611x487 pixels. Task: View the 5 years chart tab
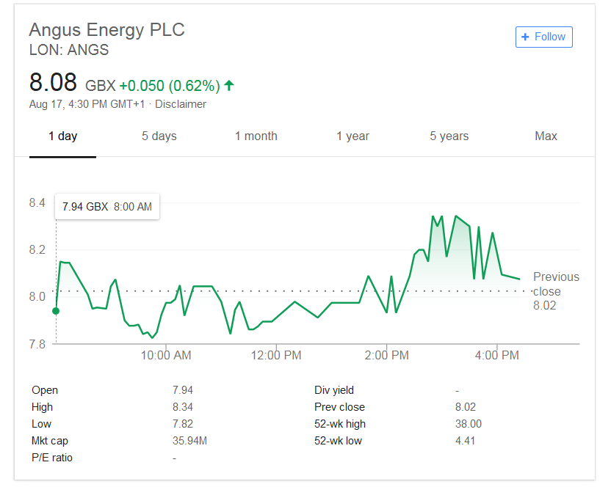click(449, 136)
